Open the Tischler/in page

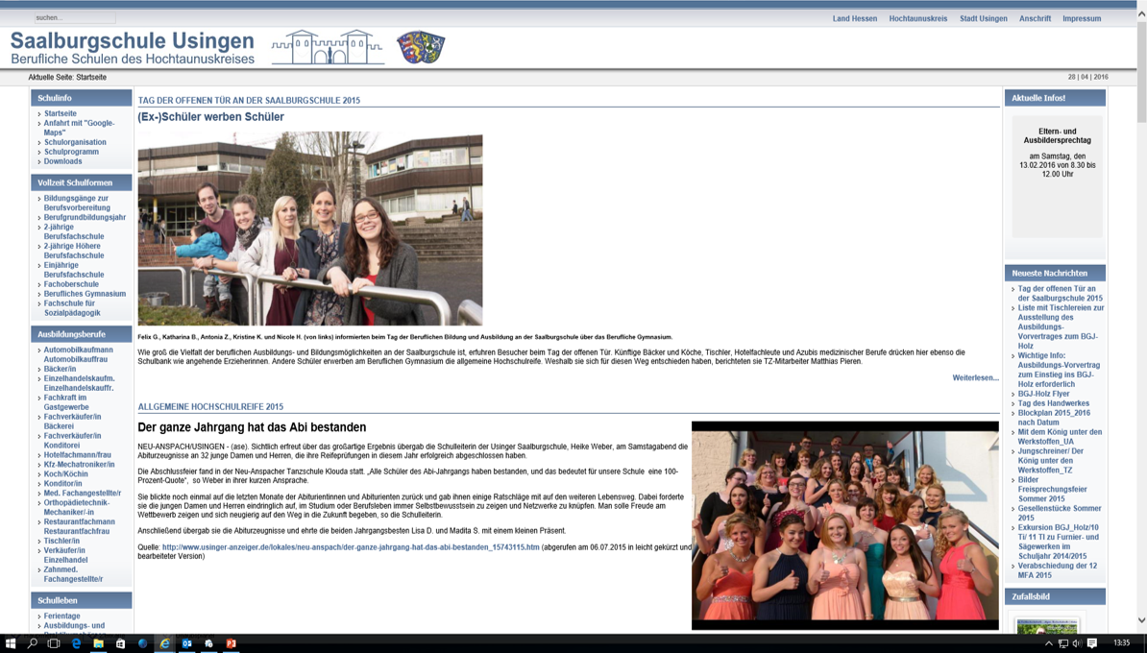pyautogui.click(x=61, y=541)
